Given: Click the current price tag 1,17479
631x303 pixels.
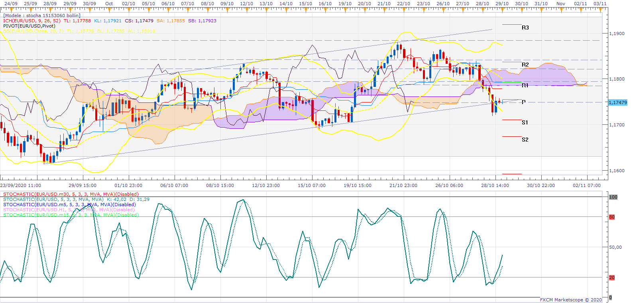Looking at the screenshot, I should (617, 102).
